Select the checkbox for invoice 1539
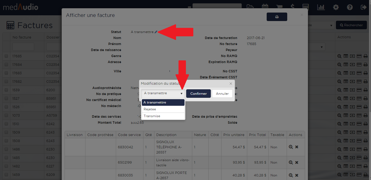 (6, 90)
